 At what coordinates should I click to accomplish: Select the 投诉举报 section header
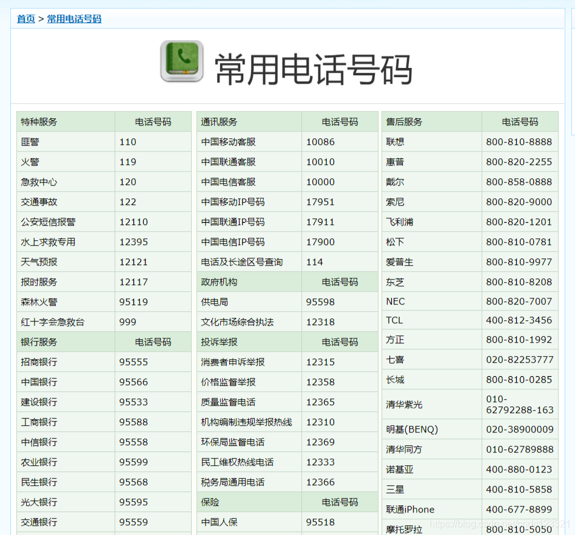(219, 342)
